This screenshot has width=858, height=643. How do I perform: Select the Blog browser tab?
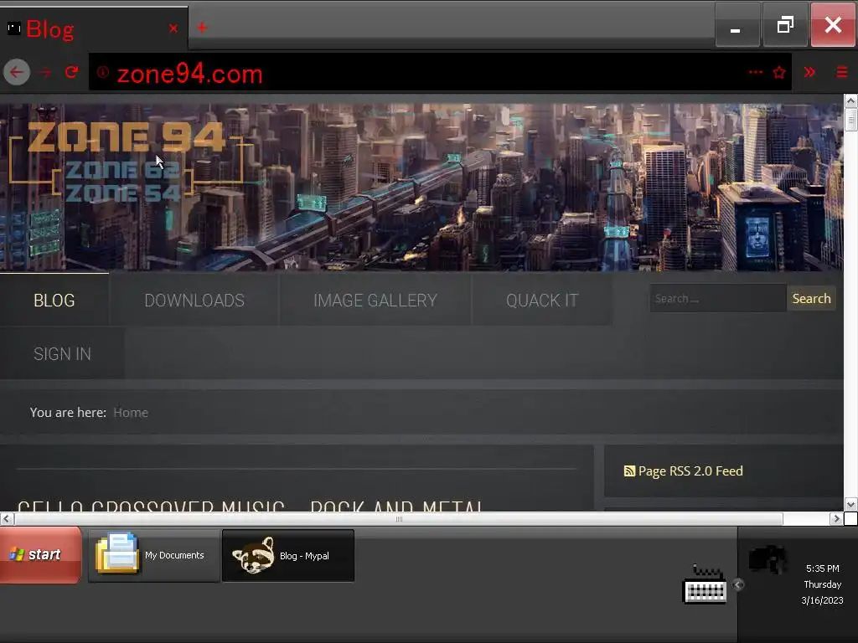pyautogui.click(x=94, y=28)
